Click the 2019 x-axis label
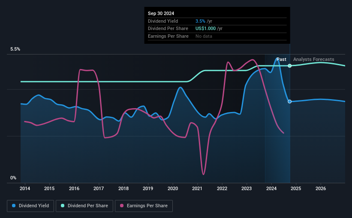352x218 pixels. pos(148,188)
